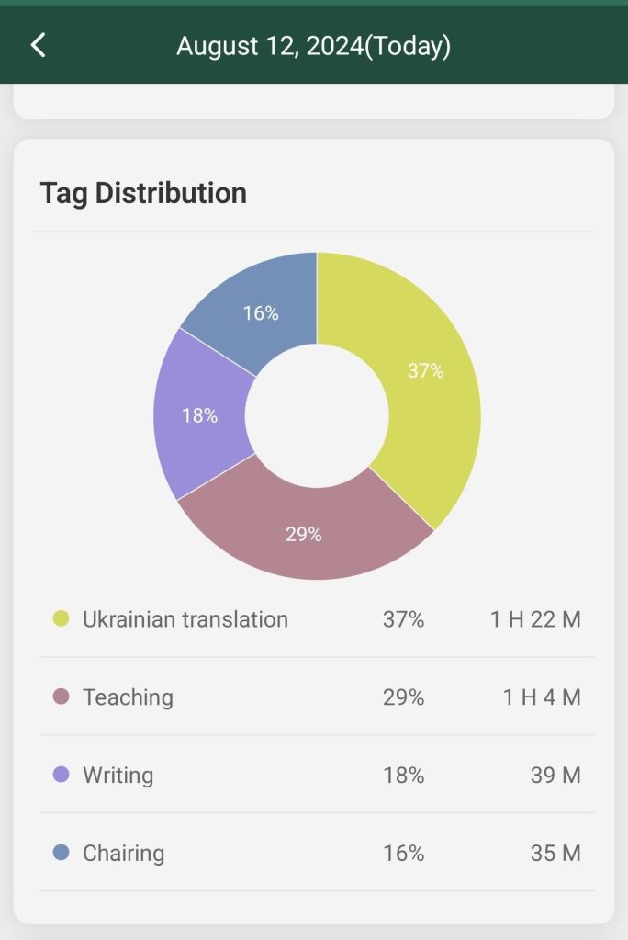
Task: Tap the back arrow icon
Action: point(38,45)
